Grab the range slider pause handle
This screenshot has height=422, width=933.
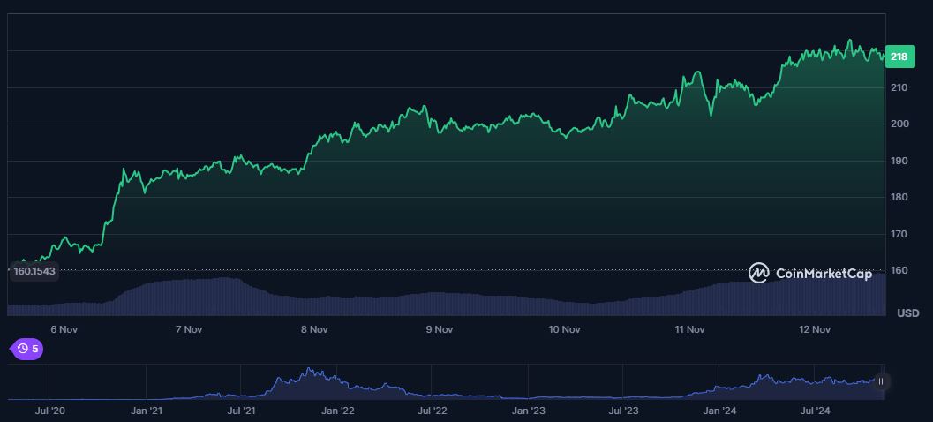[x=881, y=381]
